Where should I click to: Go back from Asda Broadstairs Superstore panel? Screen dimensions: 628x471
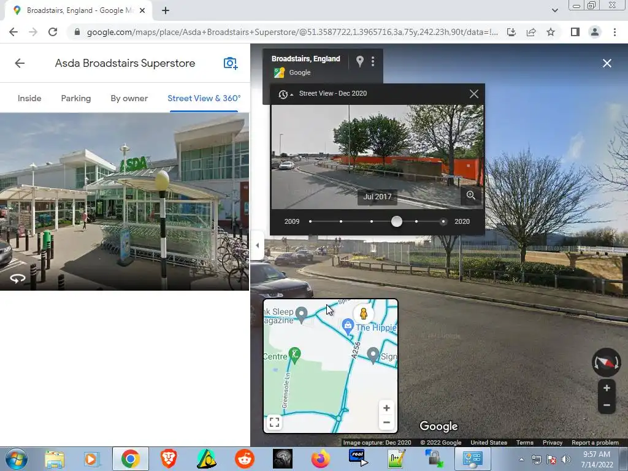click(x=20, y=63)
